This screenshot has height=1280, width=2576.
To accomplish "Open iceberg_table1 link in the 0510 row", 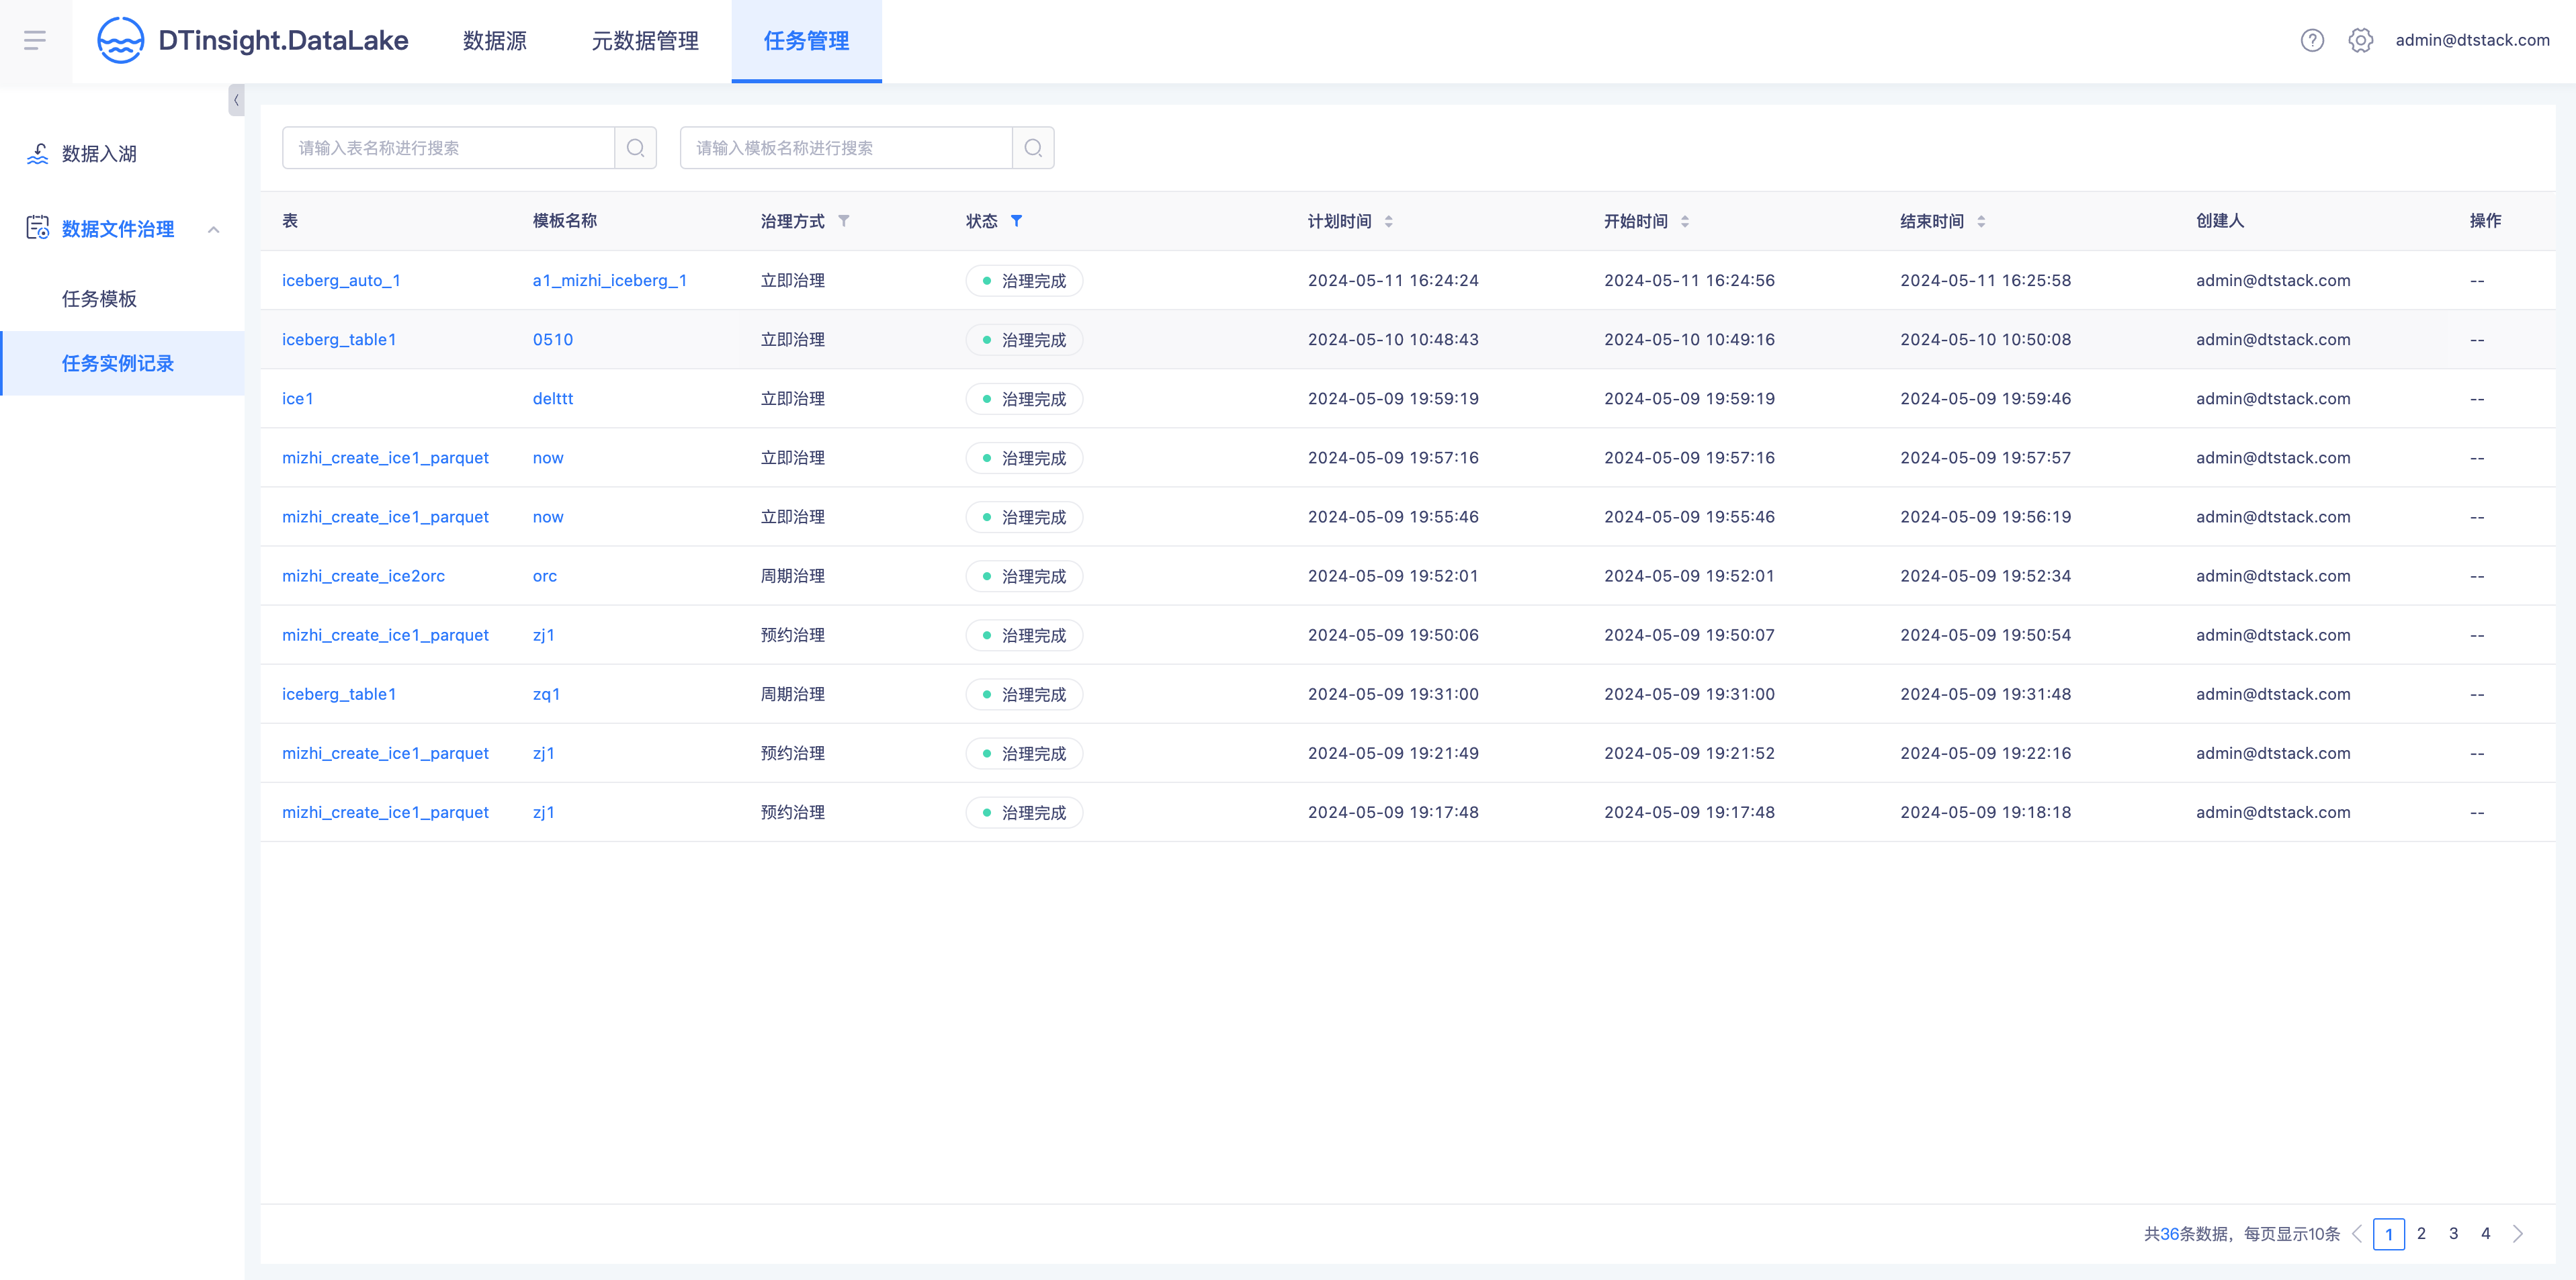I will tap(339, 340).
